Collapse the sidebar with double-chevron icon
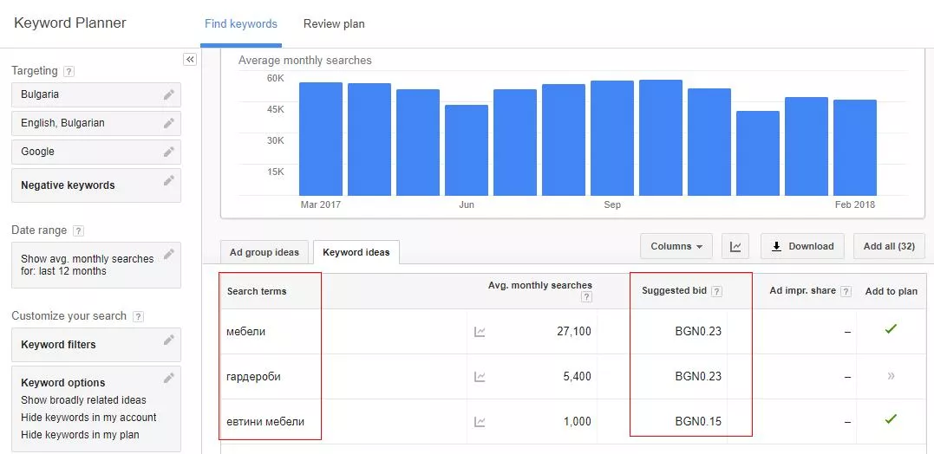Image resolution: width=934 pixels, height=454 pixels. click(189, 60)
